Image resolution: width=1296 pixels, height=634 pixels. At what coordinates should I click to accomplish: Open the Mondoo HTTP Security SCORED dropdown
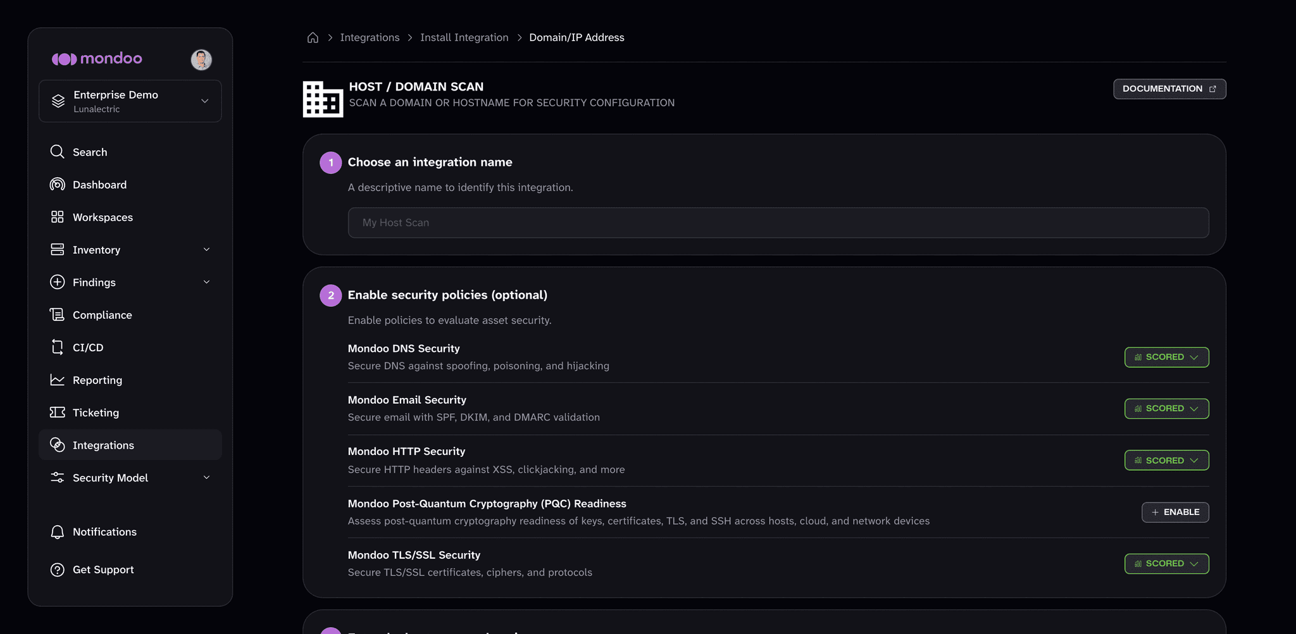coord(1166,461)
